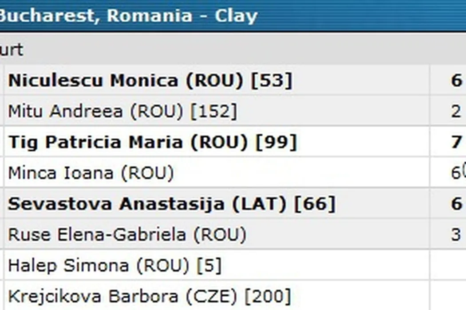466x310 pixels.
Task: Click Minca Ioana's set score 6
Action: tap(455, 173)
